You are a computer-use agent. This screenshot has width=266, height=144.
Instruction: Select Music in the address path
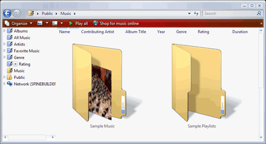pyautogui.click(x=66, y=14)
